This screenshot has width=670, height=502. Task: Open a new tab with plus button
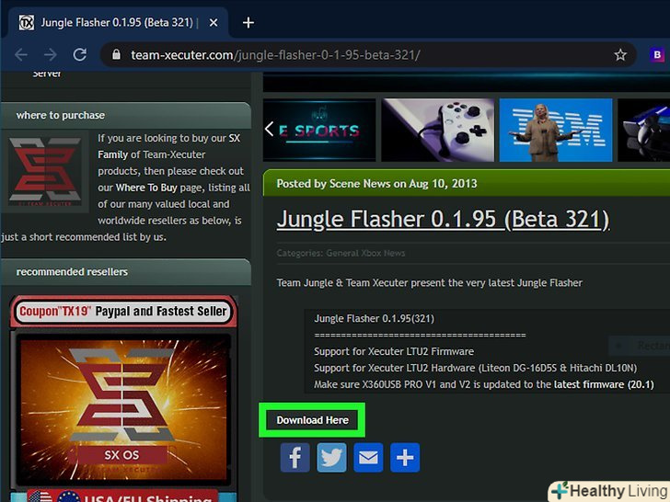click(248, 22)
